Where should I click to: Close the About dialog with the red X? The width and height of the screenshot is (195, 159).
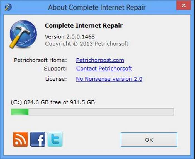point(184,5)
